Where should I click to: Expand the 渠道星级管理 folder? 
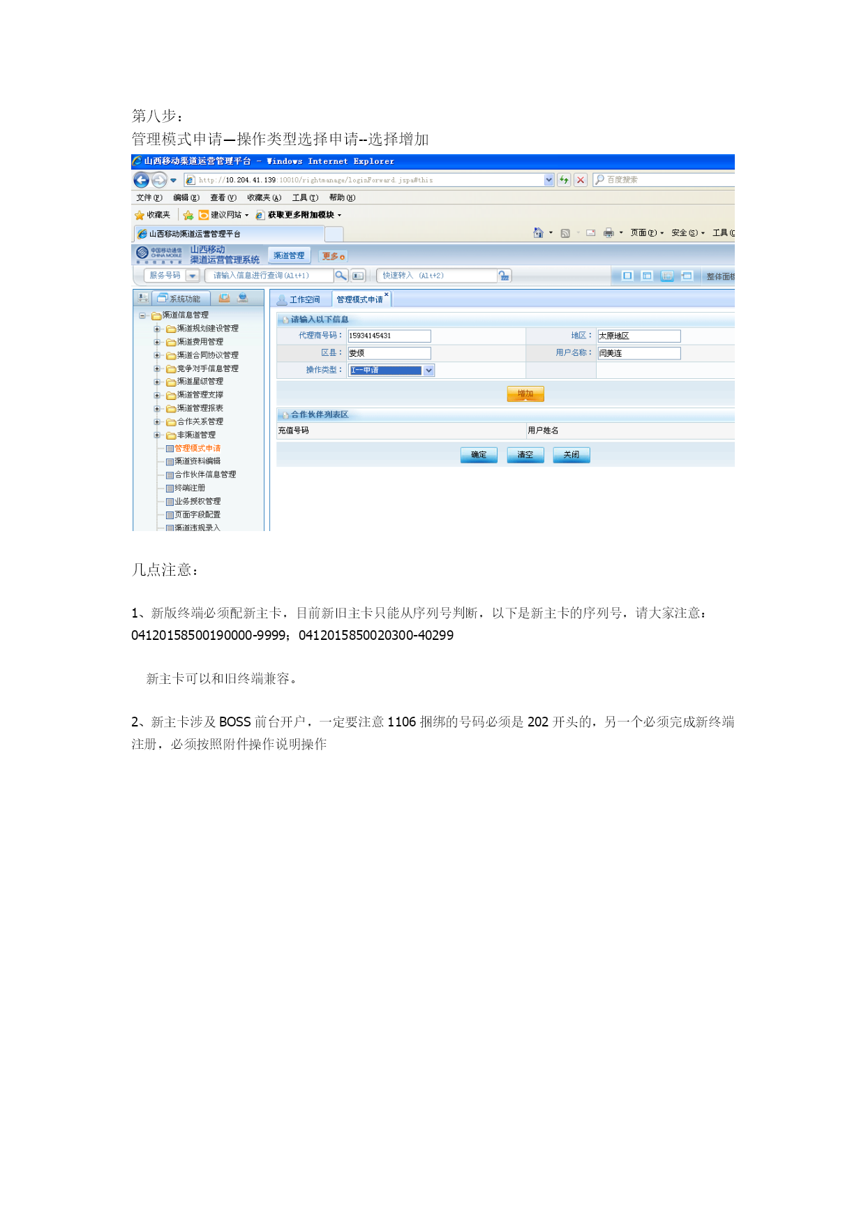157,382
